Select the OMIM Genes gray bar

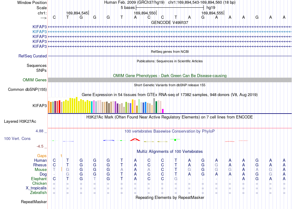tap(170, 80)
